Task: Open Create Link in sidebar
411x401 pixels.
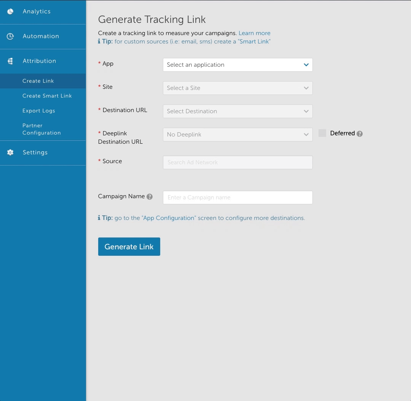Action: 38,81
